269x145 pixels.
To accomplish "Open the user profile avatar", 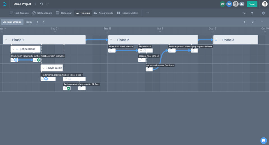I will pyautogui.click(x=265, y=4).
